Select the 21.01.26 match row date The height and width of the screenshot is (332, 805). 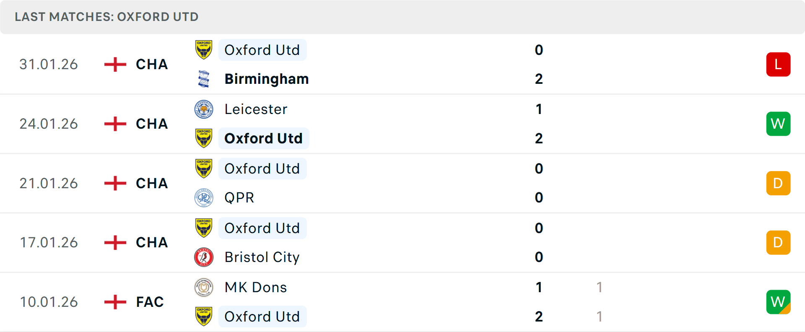coord(49,183)
